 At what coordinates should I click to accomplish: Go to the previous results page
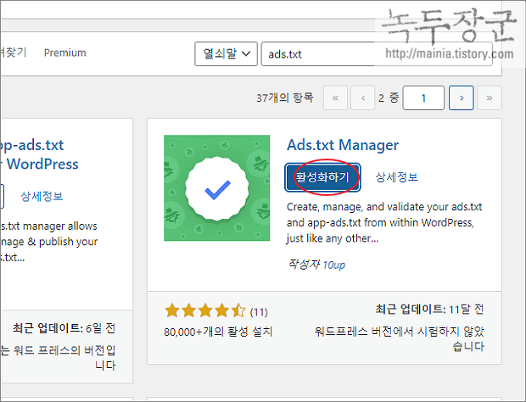[x=362, y=98]
